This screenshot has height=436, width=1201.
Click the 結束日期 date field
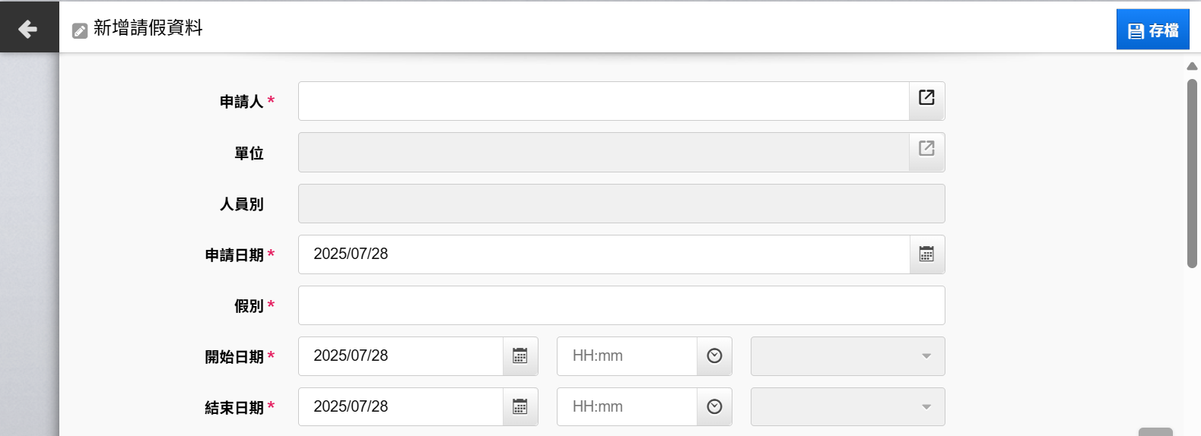(401, 407)
